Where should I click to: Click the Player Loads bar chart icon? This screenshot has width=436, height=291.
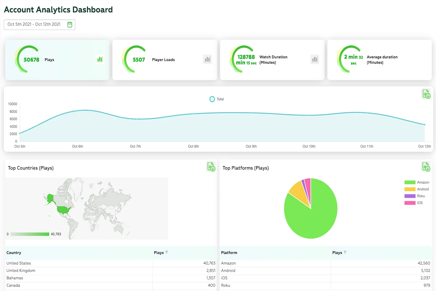click(207, 59)
